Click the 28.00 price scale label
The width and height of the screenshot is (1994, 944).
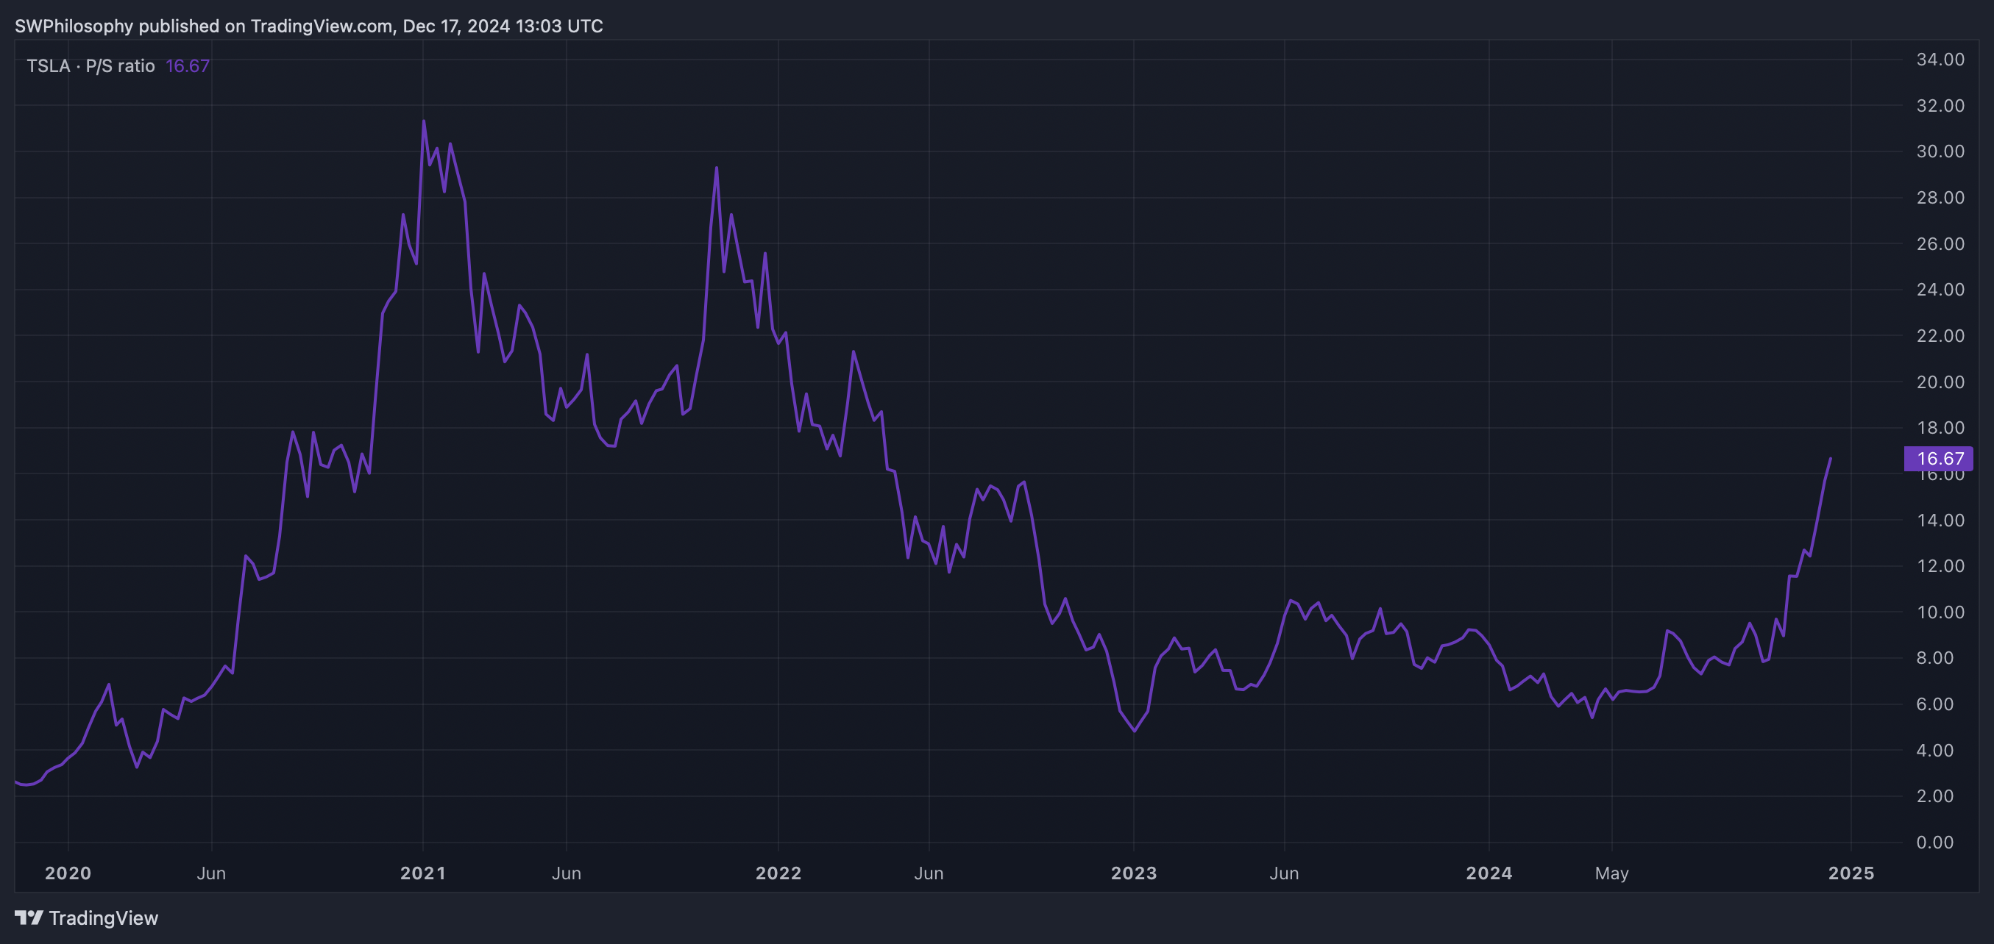pyautogui.click(x=1940, y=198)
